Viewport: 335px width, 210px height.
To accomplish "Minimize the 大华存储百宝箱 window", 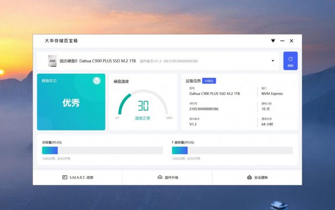I will pyautogui.click(x=282, y=41).
